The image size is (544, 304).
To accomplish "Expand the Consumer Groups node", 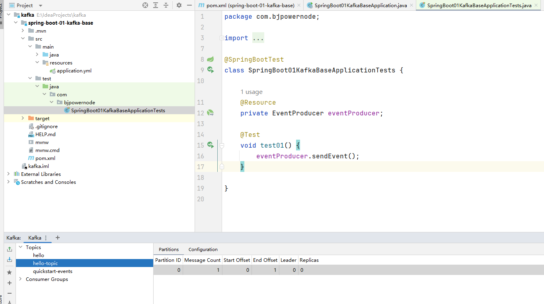I will coord(21,279).
